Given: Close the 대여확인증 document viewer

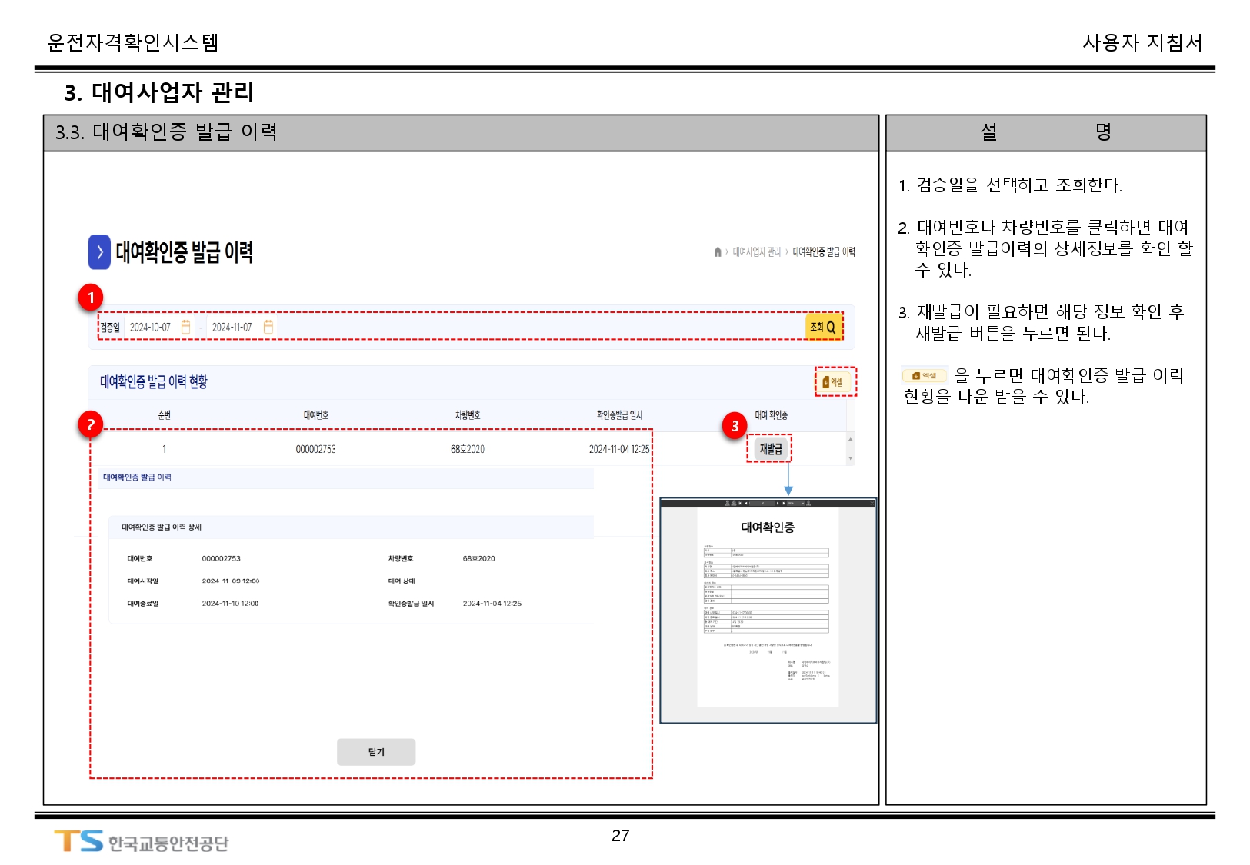Looking at the screenshot, I should tap(872, 503).
